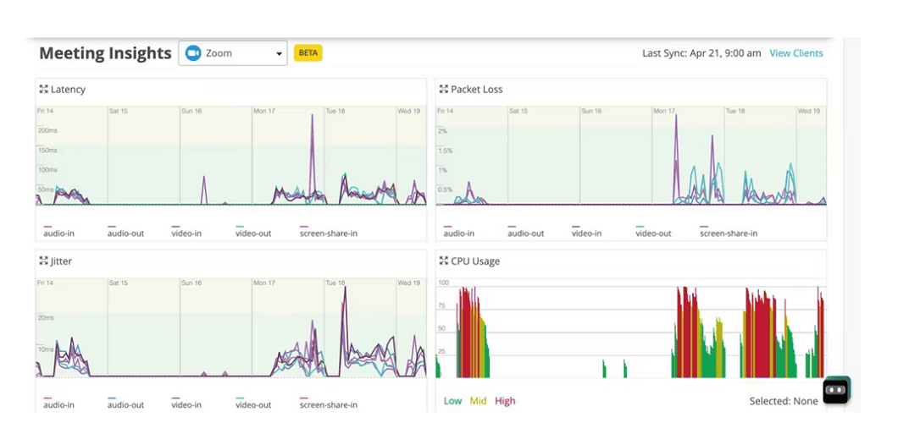Toggle video-in series in Latency legend

pos(186,233)
